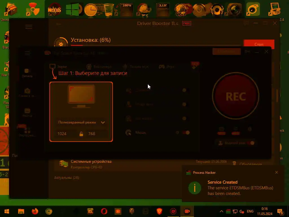Open the notification center icon
This screenshot has height=217, width=289.
(x=280, y=211)
